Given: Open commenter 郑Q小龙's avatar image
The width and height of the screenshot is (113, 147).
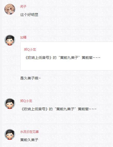Looking at the screenshot, I should pyautogui.click(x=10, y=104).
